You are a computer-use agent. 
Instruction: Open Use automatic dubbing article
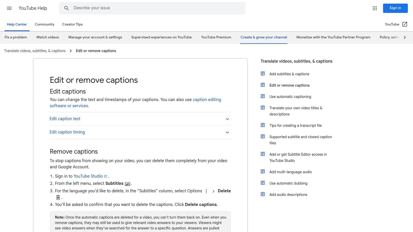(288, 183)
